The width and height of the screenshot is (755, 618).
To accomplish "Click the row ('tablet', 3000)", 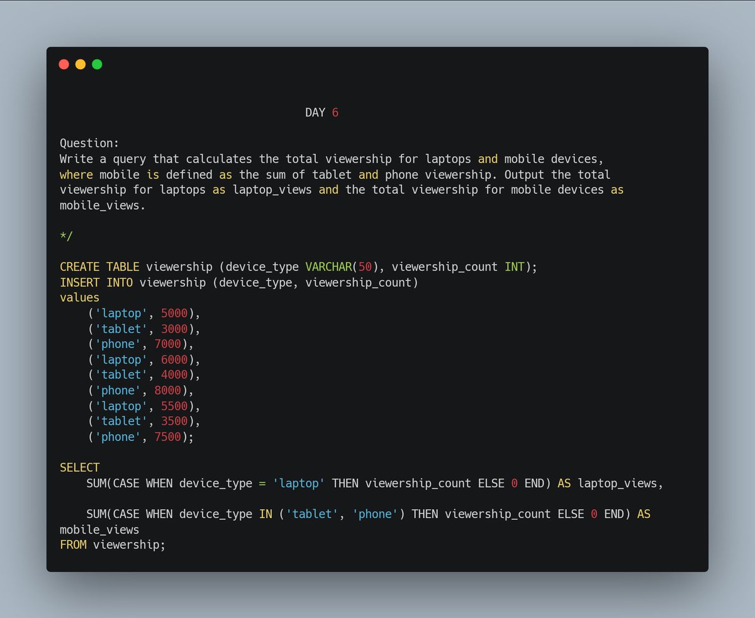I will [x=143, y=329].
